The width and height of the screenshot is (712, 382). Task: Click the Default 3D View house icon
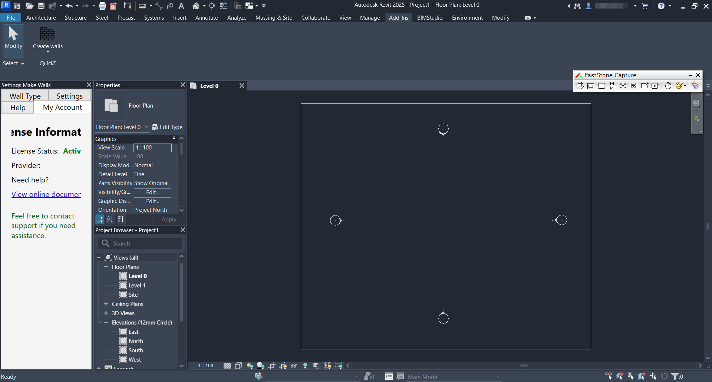(x=196, y=6)
